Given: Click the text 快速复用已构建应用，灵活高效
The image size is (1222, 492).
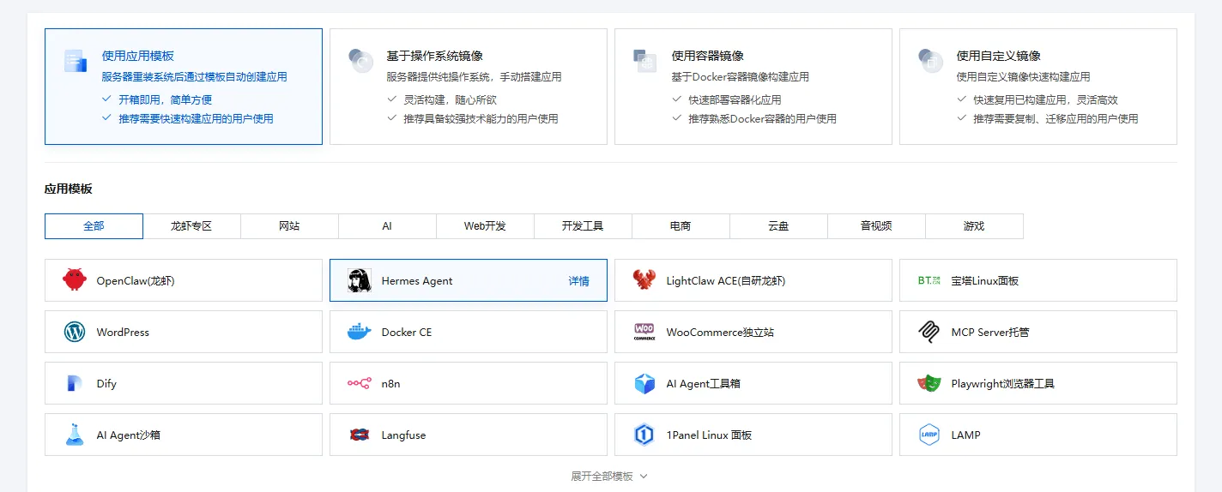Looking at the screenshot, I should click(x=1046, y=99).
